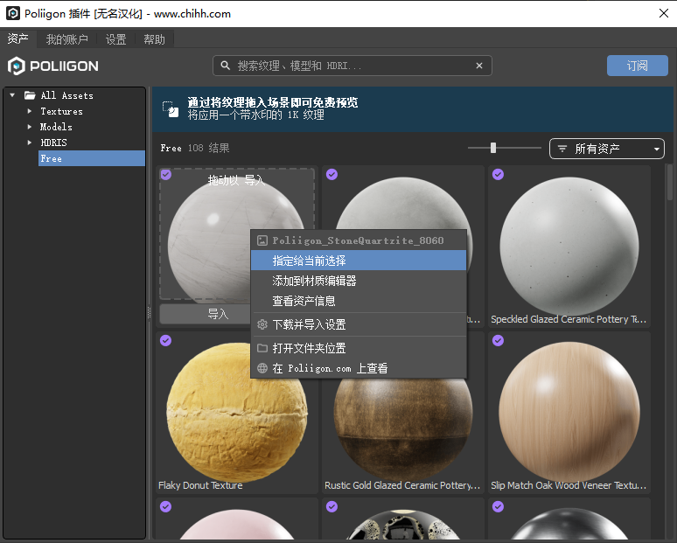
Task: Click the drag-to-preview icon in banner
Action: (x=171, y=108)
